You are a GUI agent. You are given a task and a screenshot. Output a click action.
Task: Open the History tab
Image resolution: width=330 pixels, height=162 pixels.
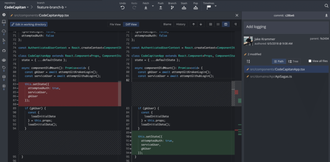[x=180, y=24]
